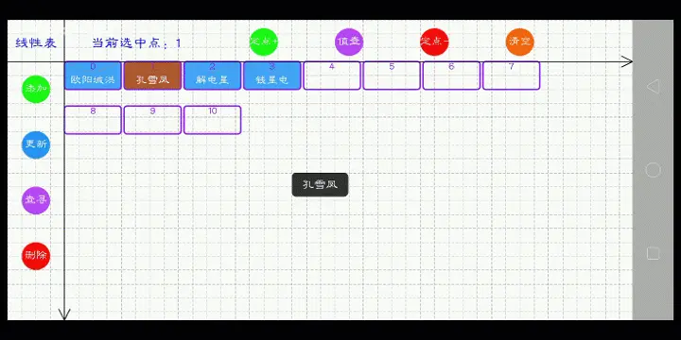Click the 当前选中点：1 status text
The image size is (681, 340).
click(x=136, y=42)
